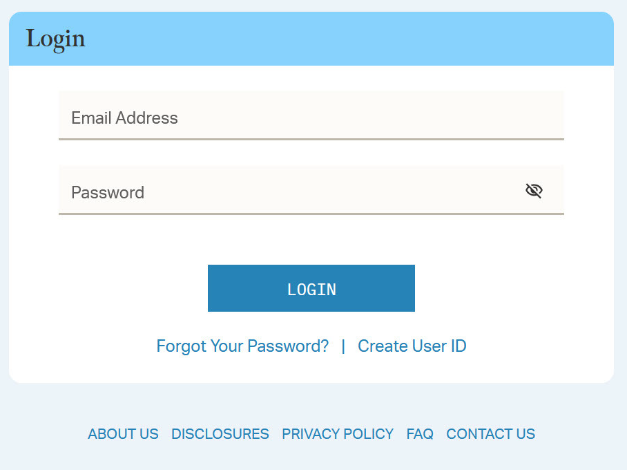The height and width of the screenshot is (470, 627).
Task: Click the Password placeholder label
Action: coord(108,193)
